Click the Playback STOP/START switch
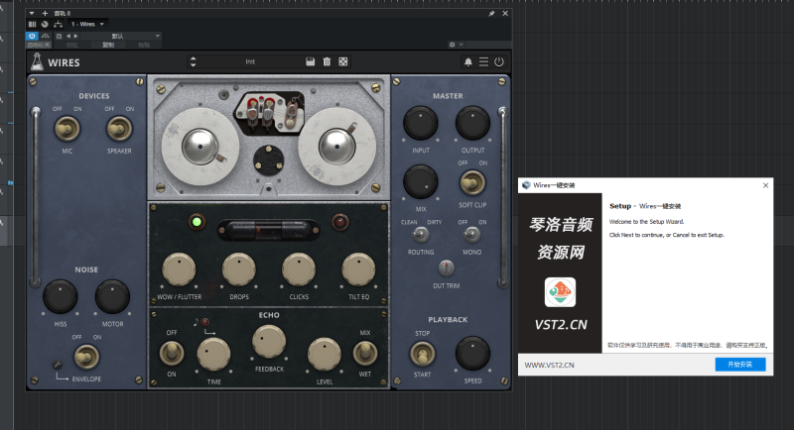The image size is (794, 430). (x=421, y=354)
